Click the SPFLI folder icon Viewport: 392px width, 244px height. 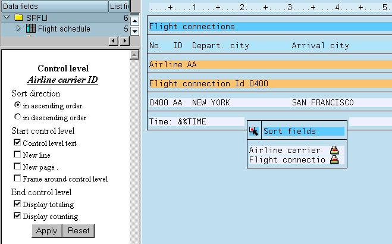[x=19, y=18]
